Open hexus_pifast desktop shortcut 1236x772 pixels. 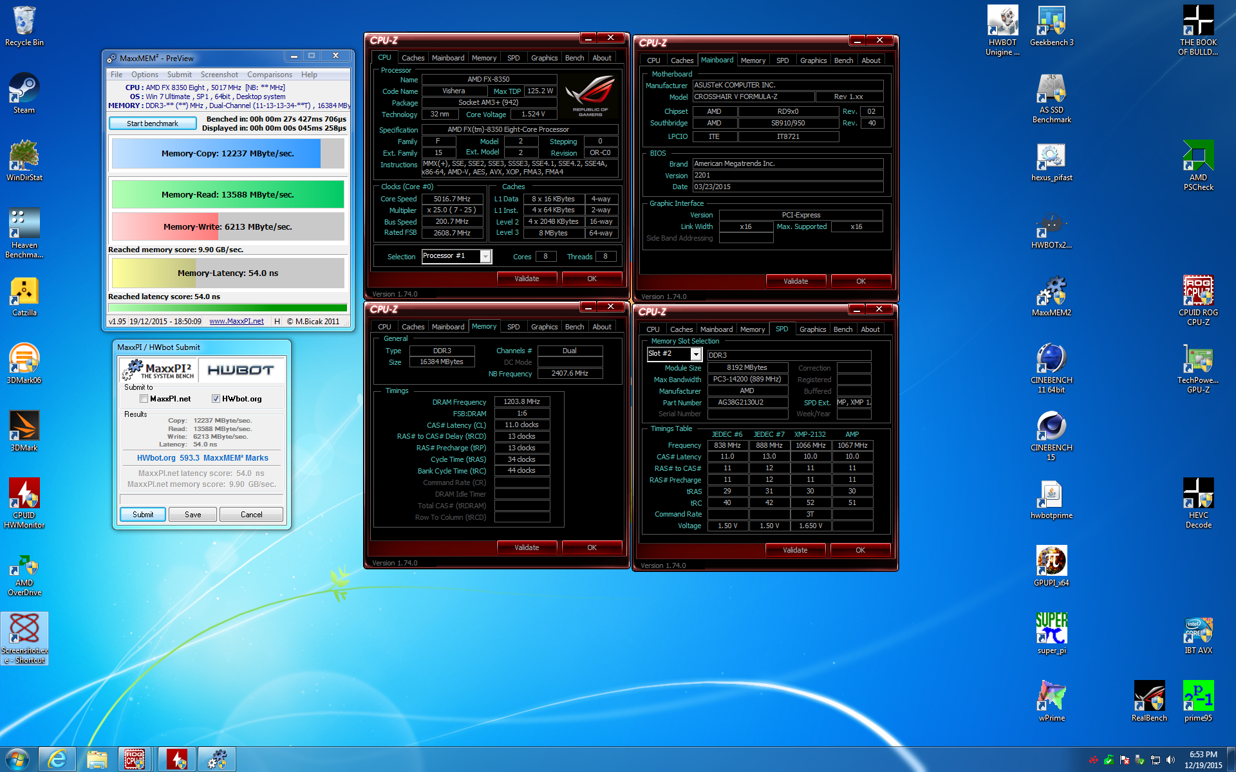click(1051, 161)
